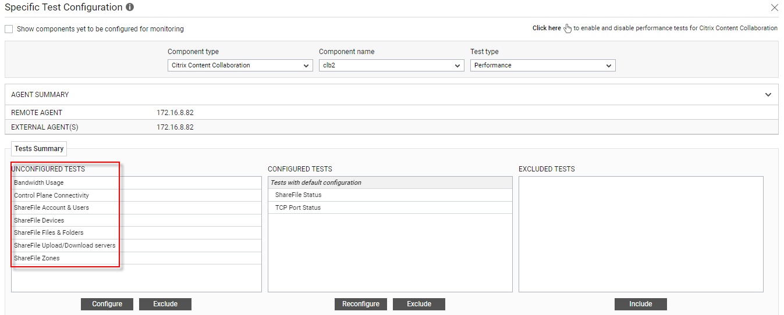Select the Tests Summary tab
This screenshot has width=784, height=315.
tap(39, 149)
